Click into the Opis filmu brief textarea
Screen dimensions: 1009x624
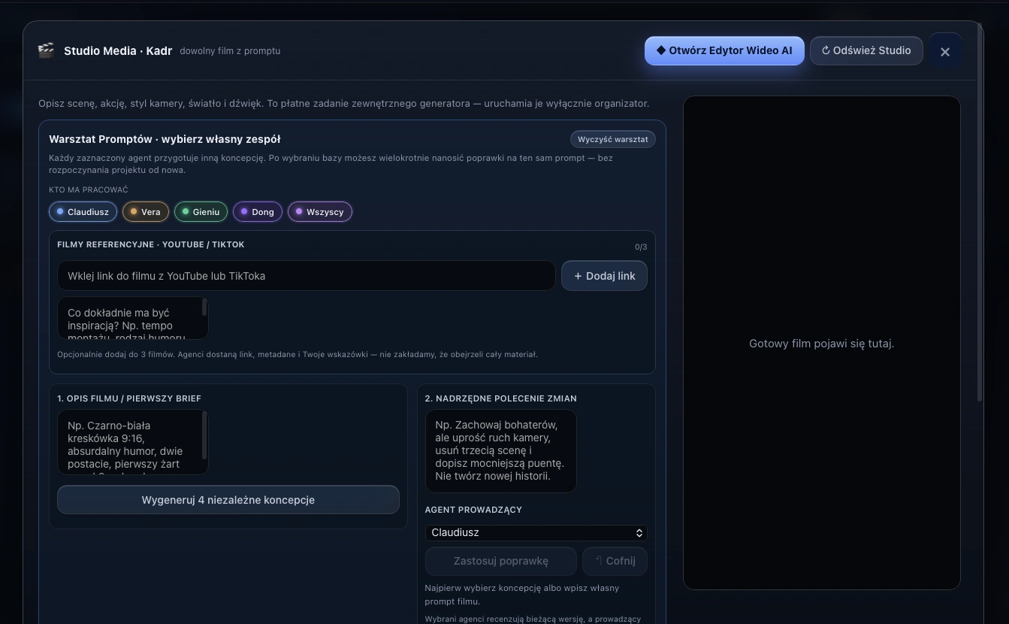133,442
